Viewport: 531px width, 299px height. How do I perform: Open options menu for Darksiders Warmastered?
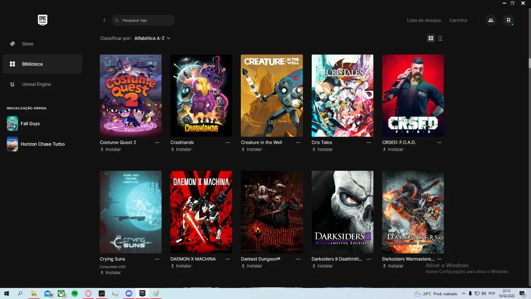click(440, 259)
